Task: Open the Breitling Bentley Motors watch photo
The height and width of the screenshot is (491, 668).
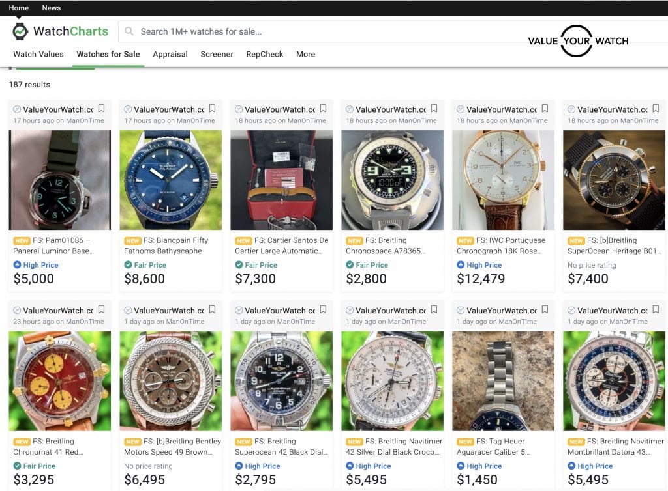Action: click(x=171, y=381)
